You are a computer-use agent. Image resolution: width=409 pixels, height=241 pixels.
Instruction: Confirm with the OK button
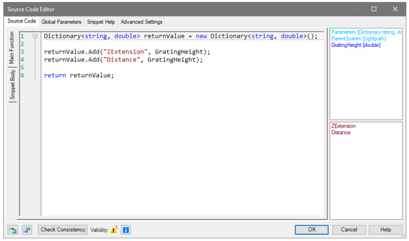coord(312,230)
